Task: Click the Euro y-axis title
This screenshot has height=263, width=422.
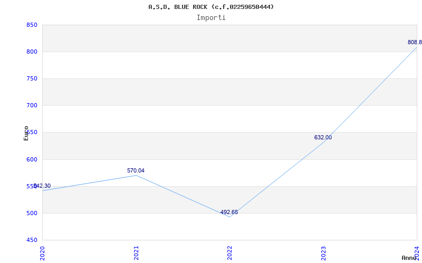Action: click(x=26, y=133)
